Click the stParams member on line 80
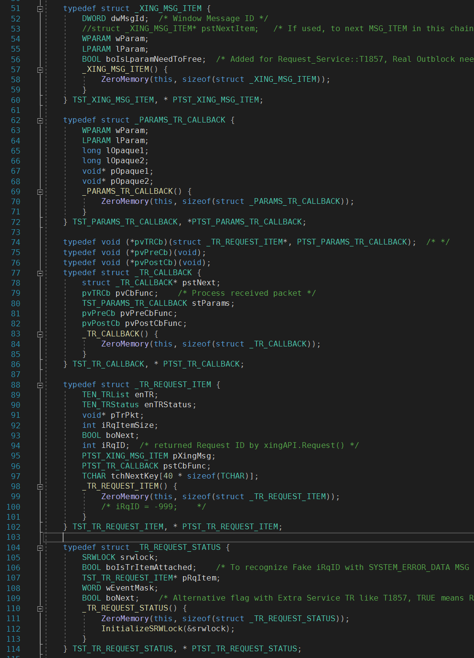Screen dimensions: 474x658 tap(211, 303)
